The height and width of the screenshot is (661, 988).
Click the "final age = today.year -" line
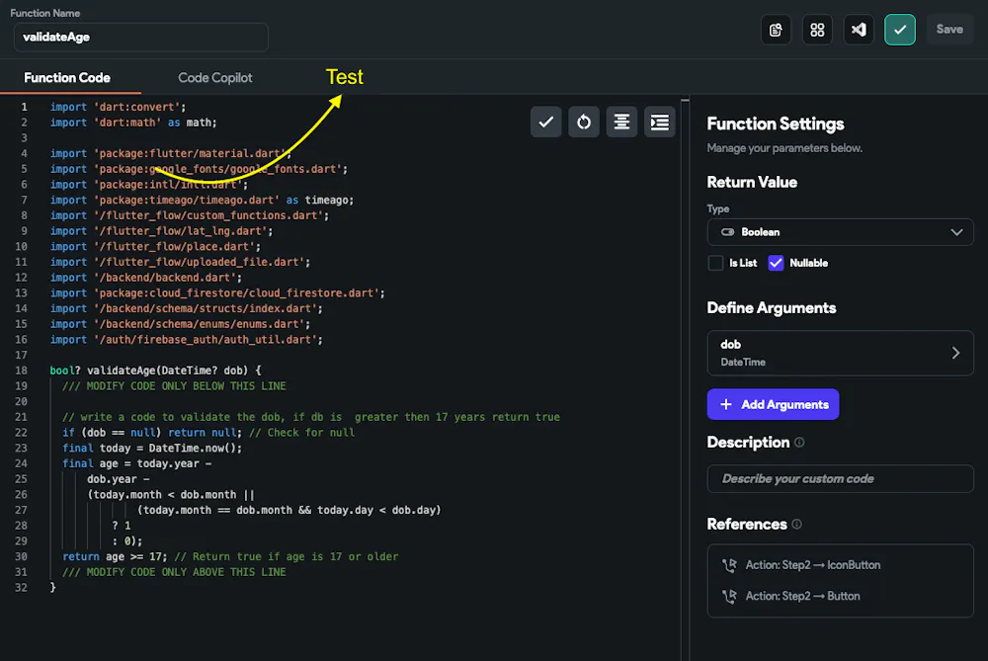click(136, 463)
